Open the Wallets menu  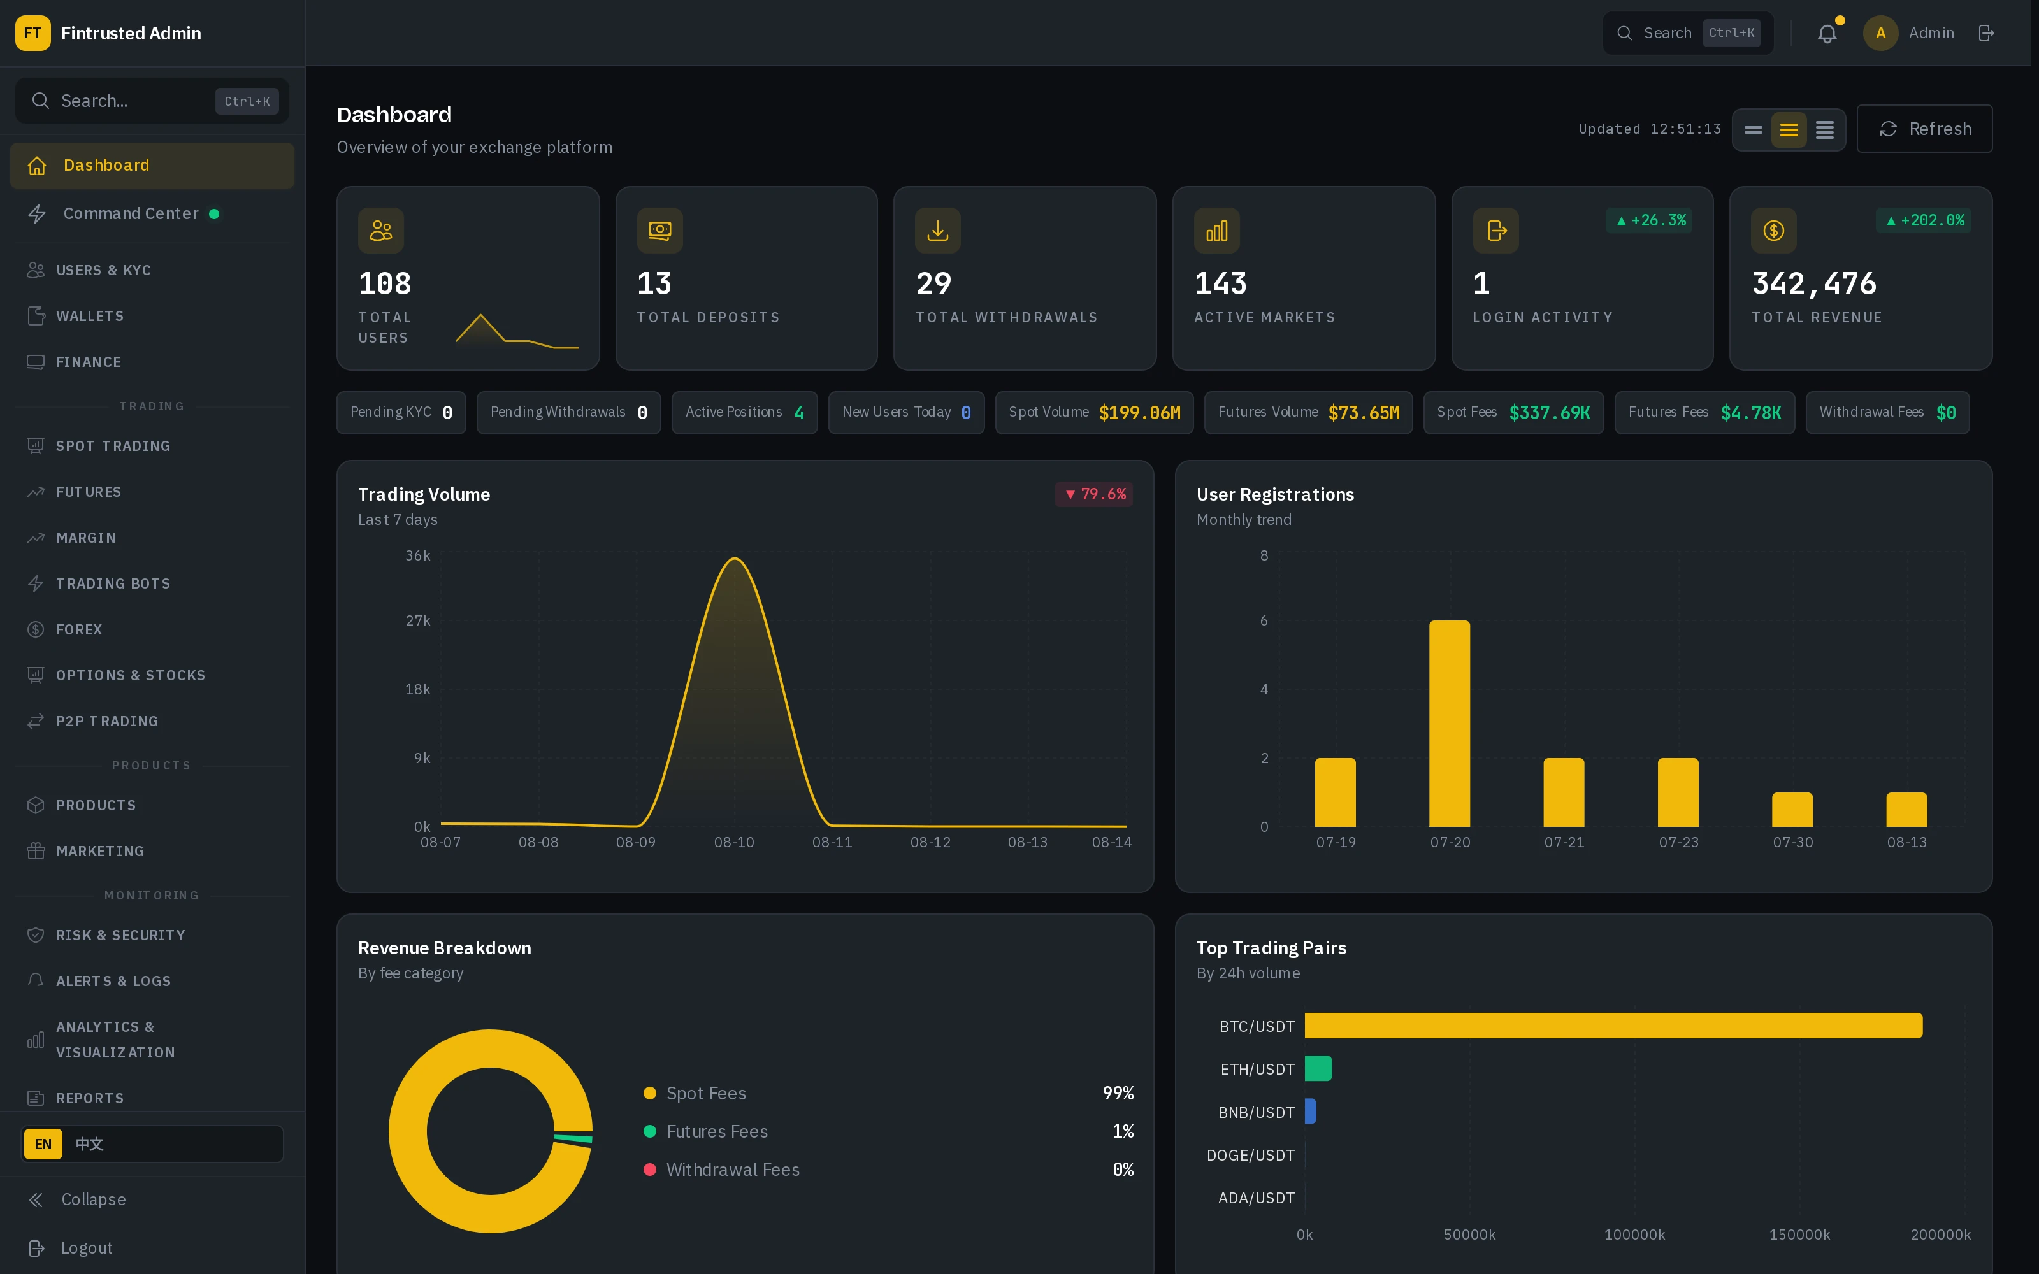coord(152,316)
